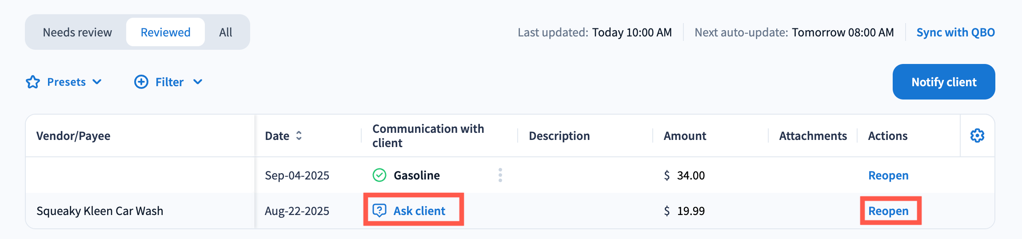This screenshot has height=239, width=1022.
Task: Reopen the Squeaky Kleen Car Wash transaction
Action: [x=888, y=211]
